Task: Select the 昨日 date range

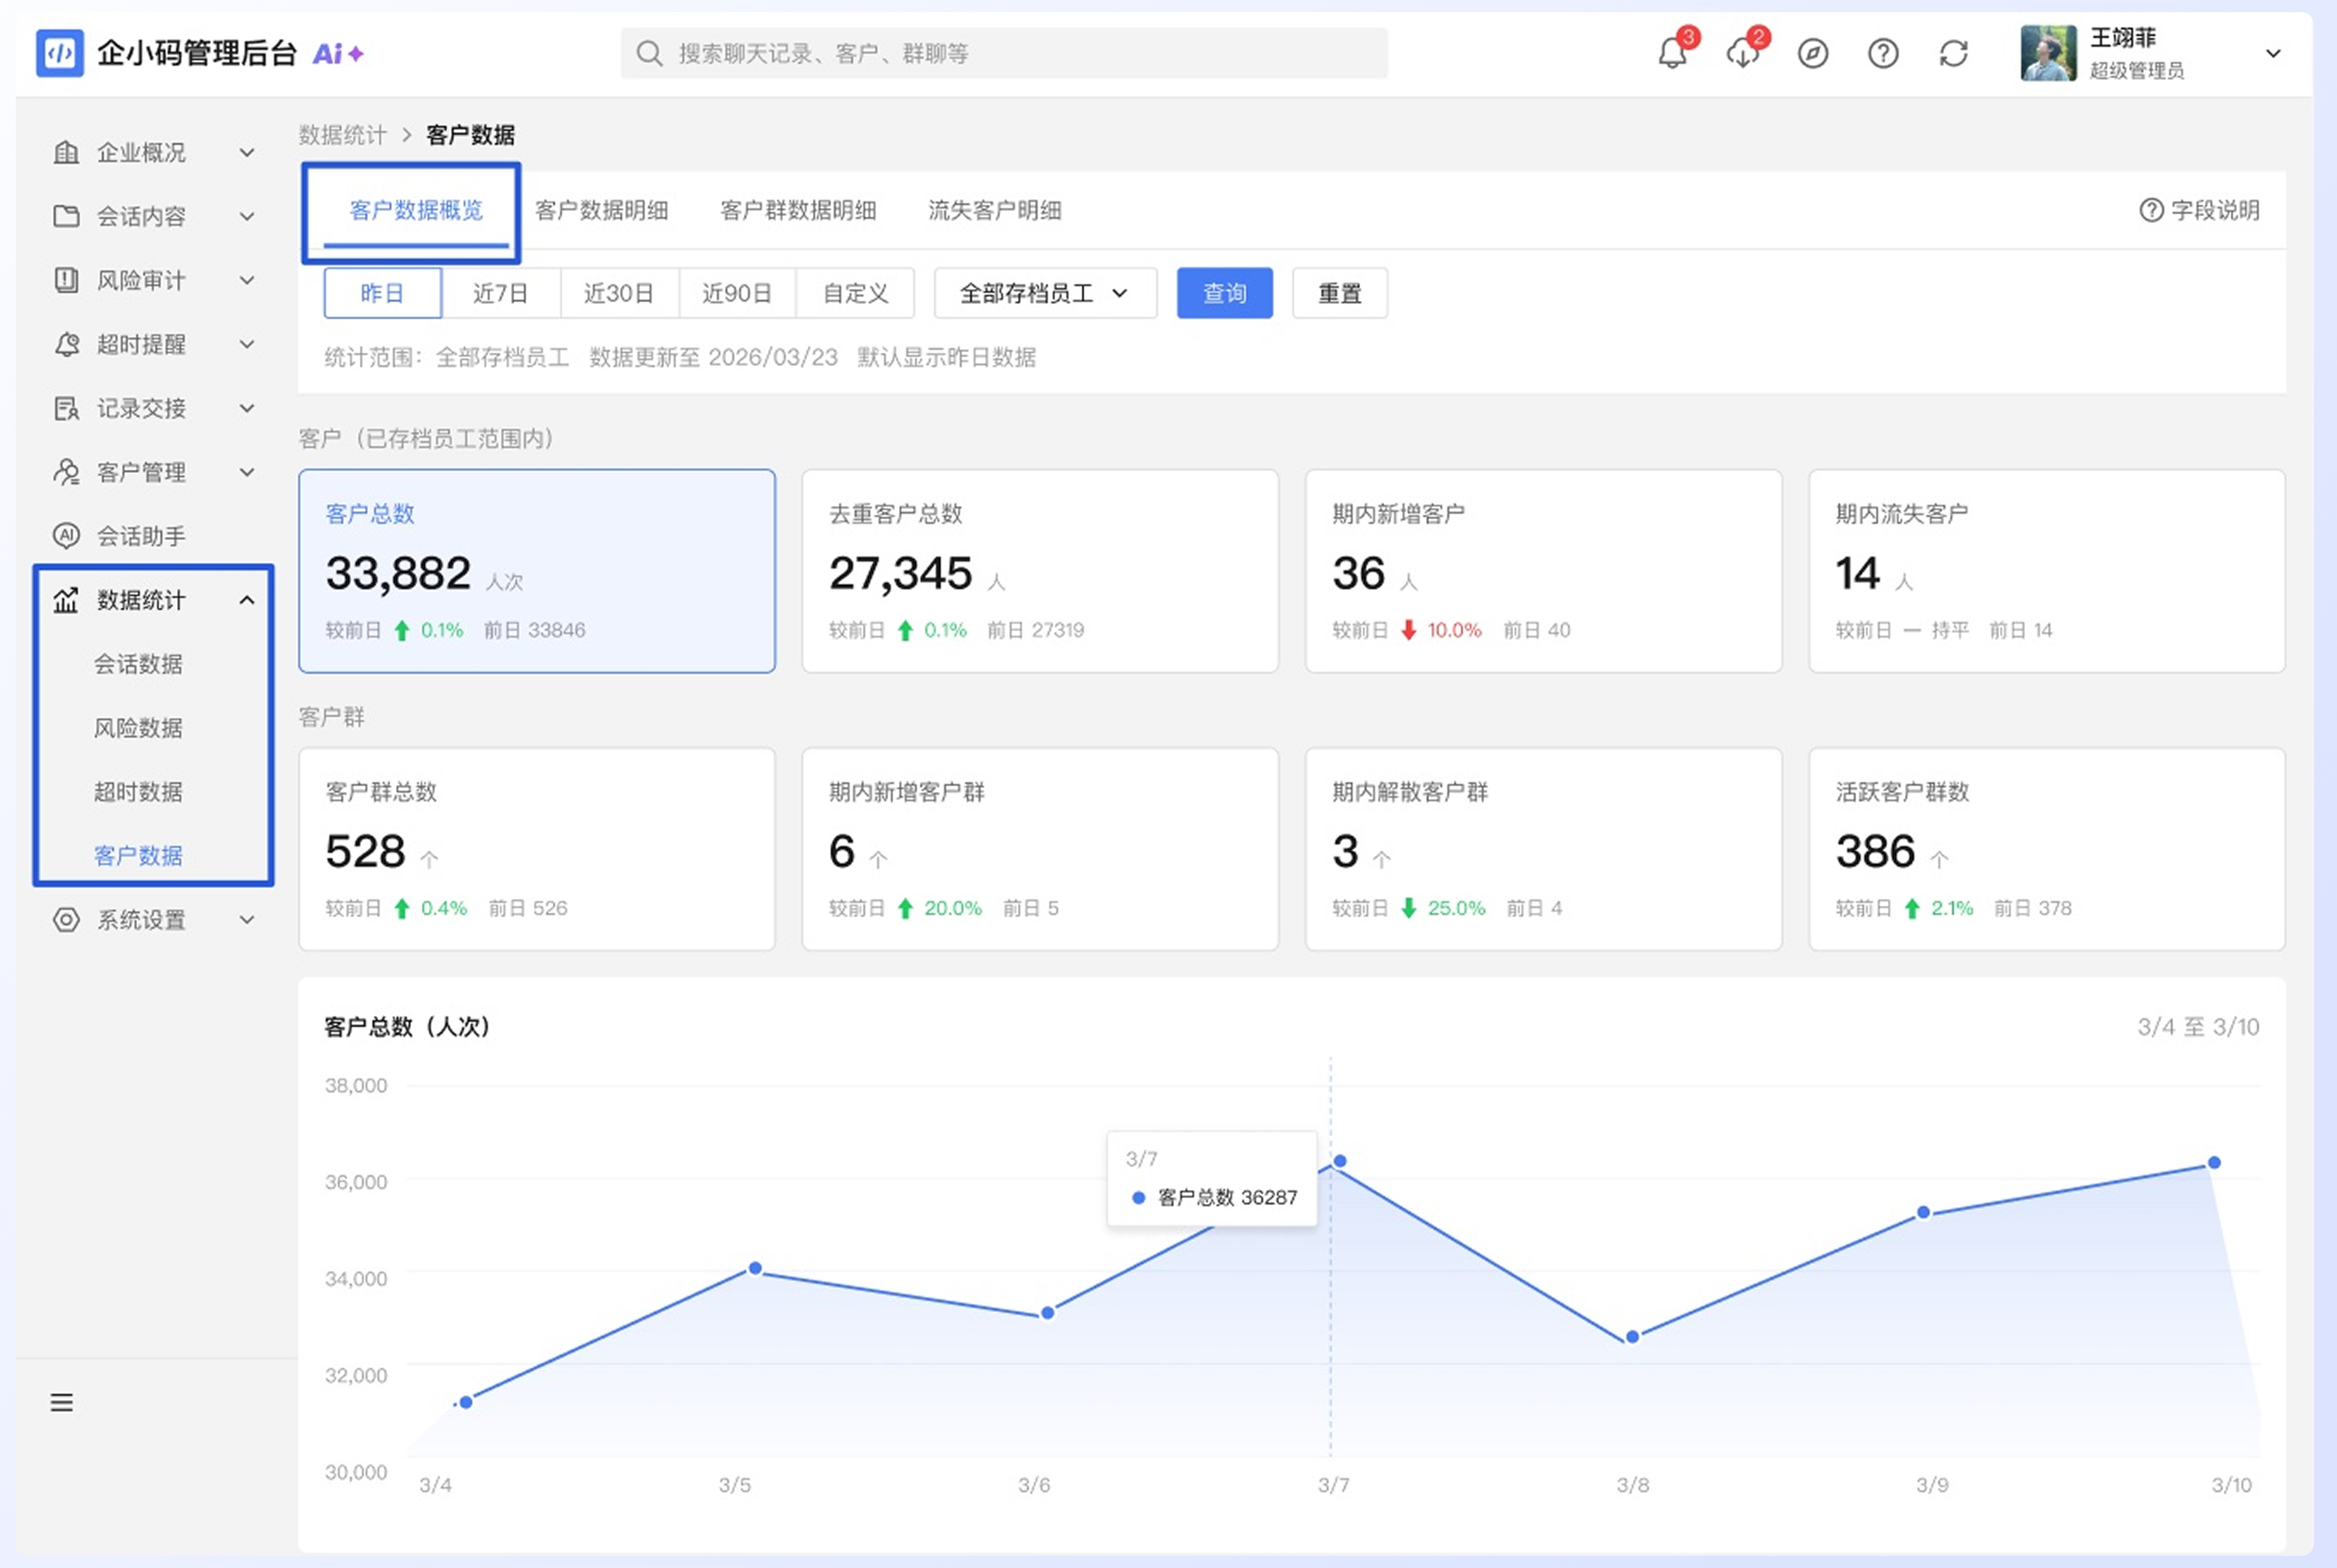Action: coord(383,293)
